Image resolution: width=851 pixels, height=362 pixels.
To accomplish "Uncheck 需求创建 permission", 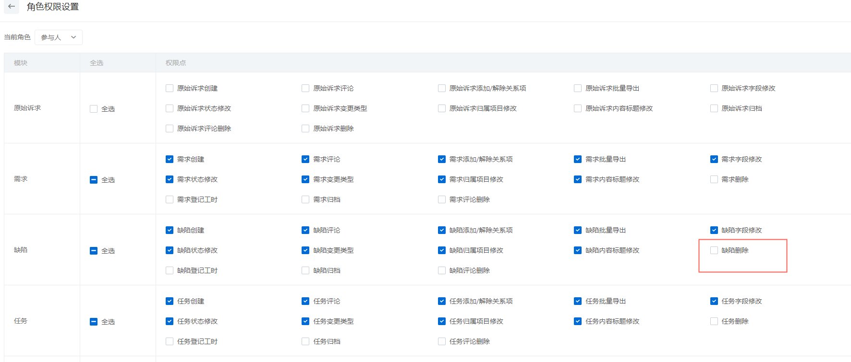I will (x=170, y=159).
